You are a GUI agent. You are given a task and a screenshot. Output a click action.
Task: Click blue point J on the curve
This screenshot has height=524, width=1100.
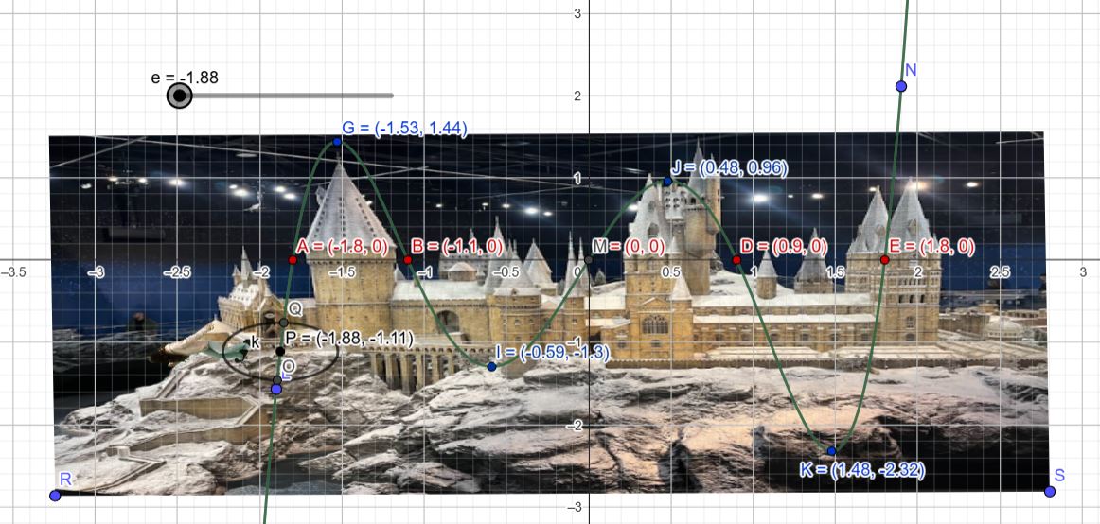click(667, 181)
